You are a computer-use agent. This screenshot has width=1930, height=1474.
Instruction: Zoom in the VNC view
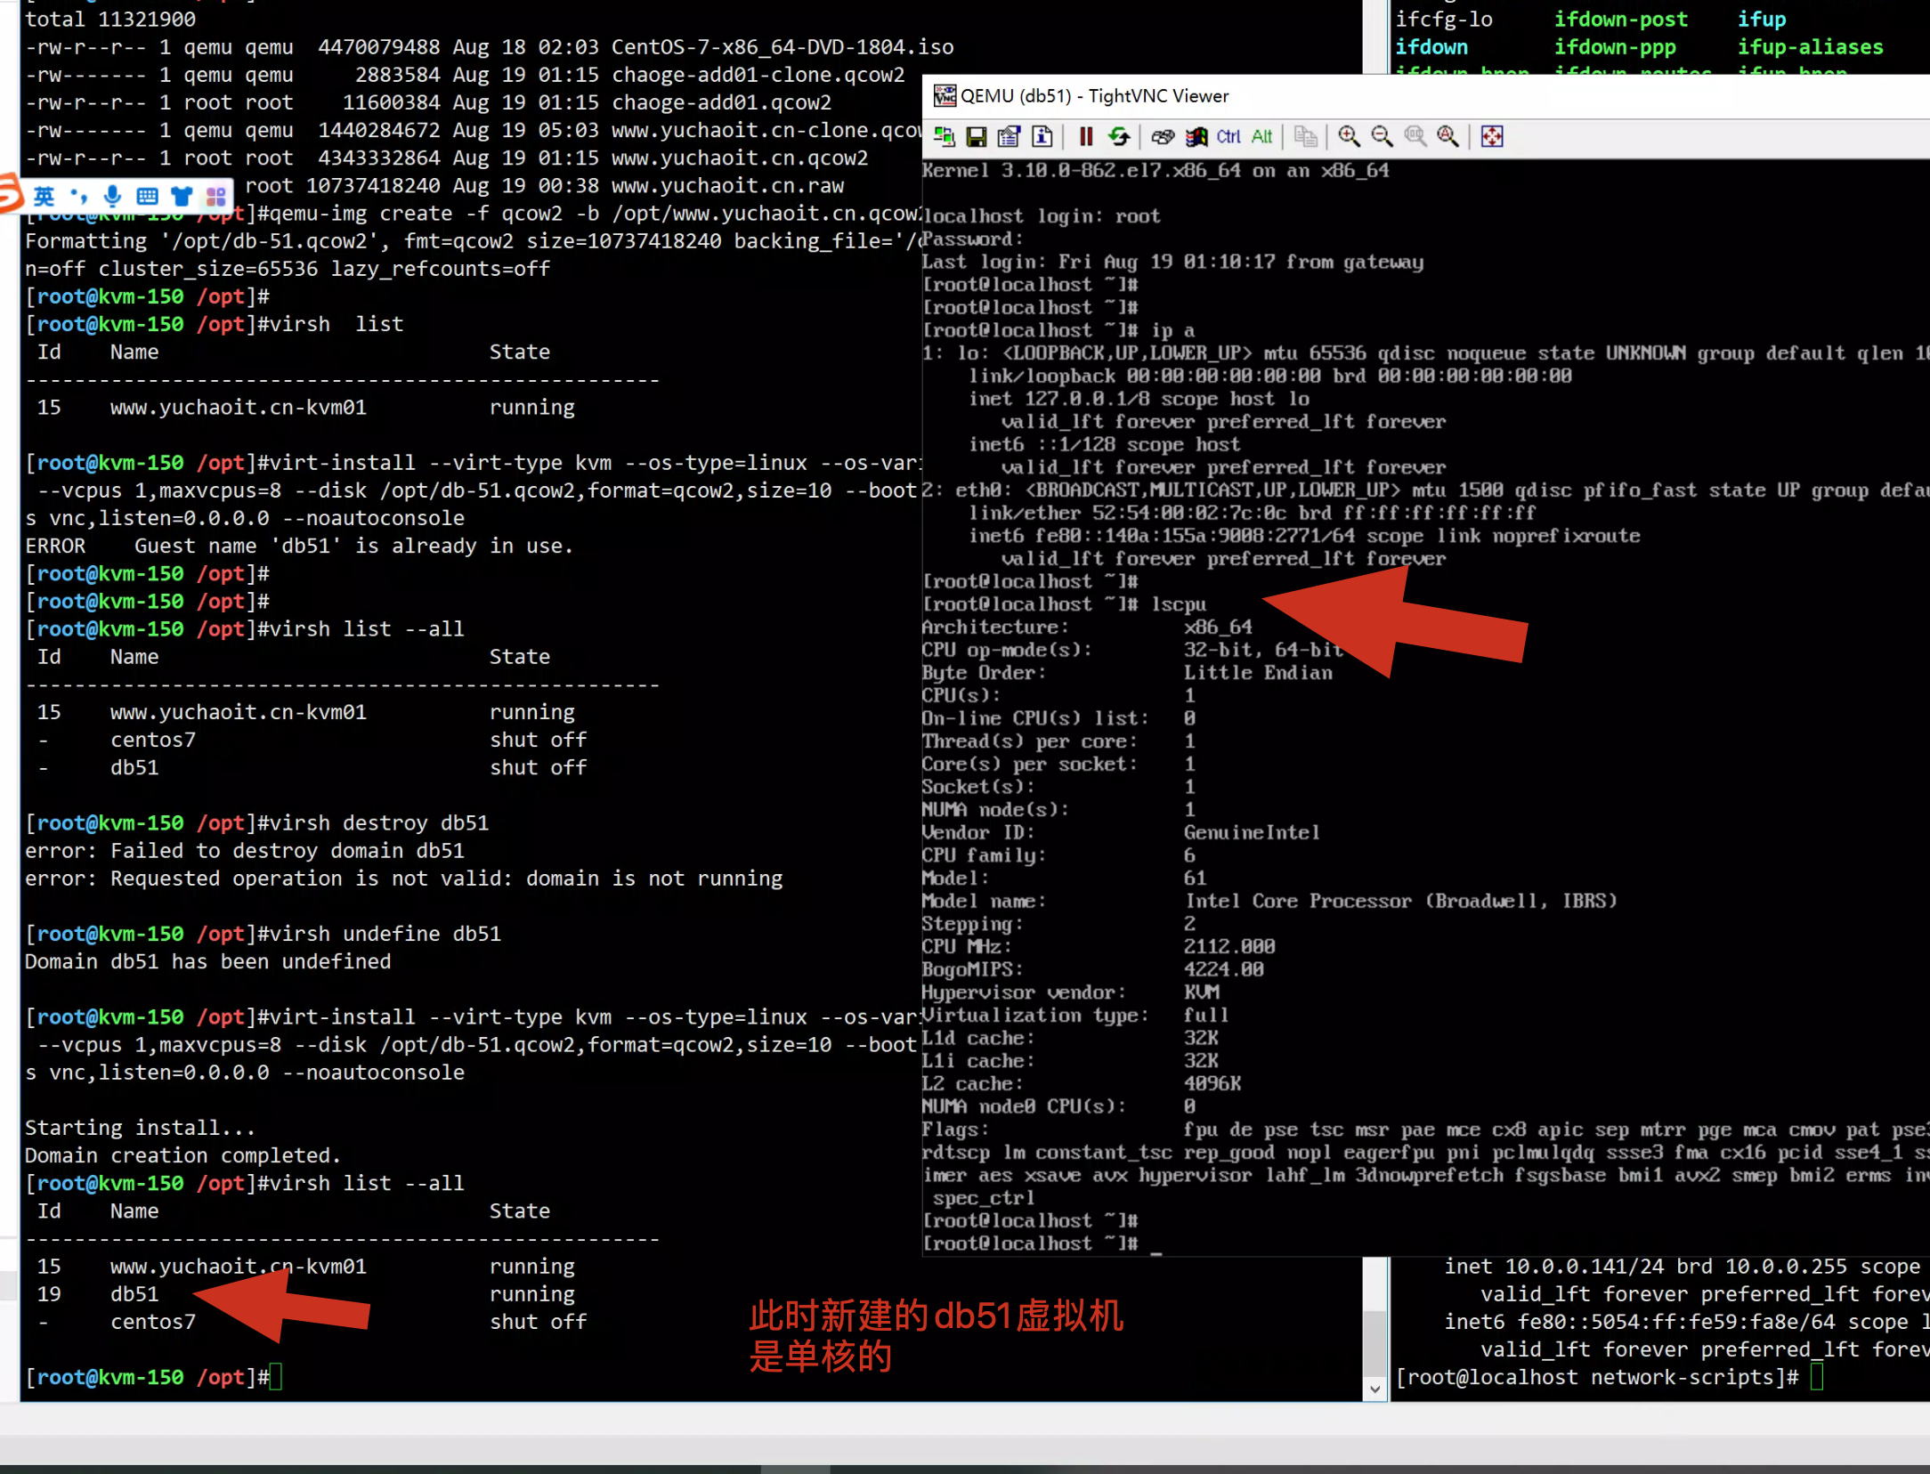point(1349,136)
